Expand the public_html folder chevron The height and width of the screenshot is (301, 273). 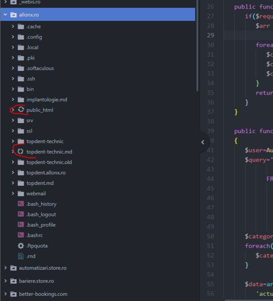click(13, 110)
